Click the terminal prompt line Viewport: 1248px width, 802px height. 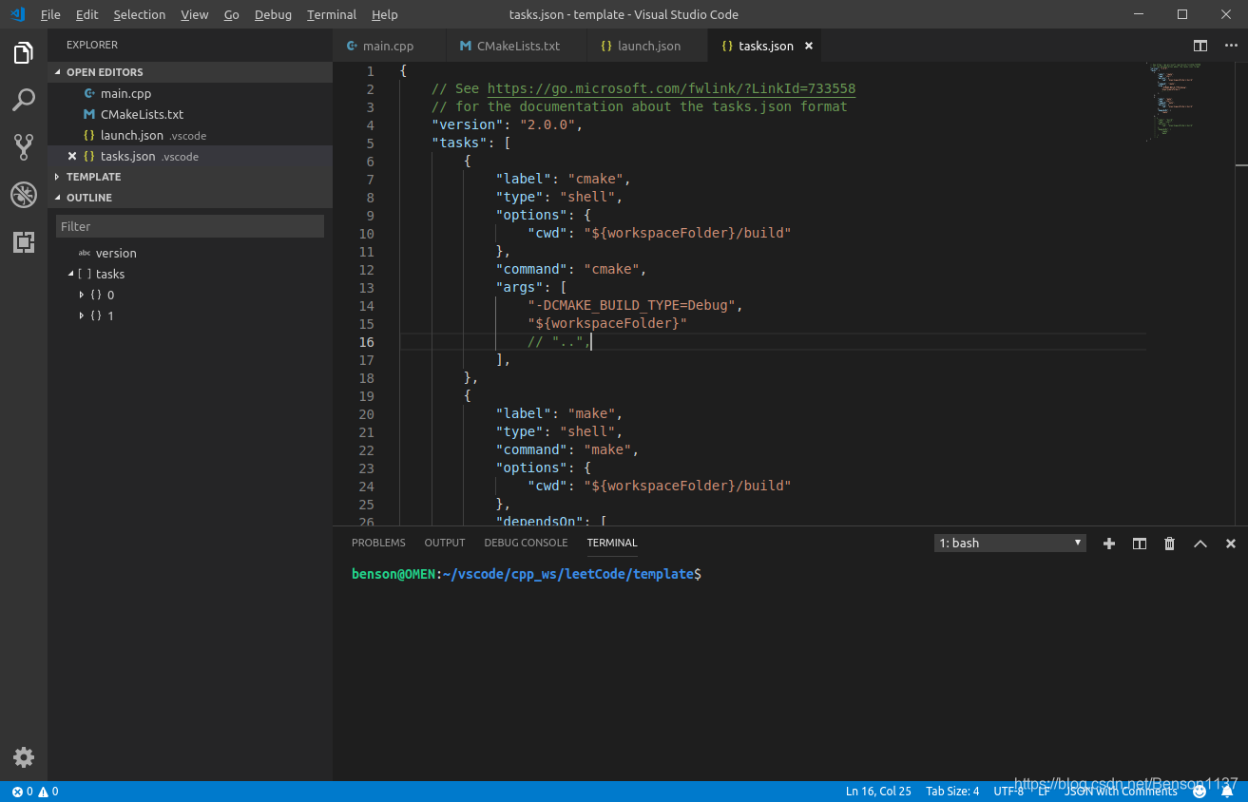point(527,574)
